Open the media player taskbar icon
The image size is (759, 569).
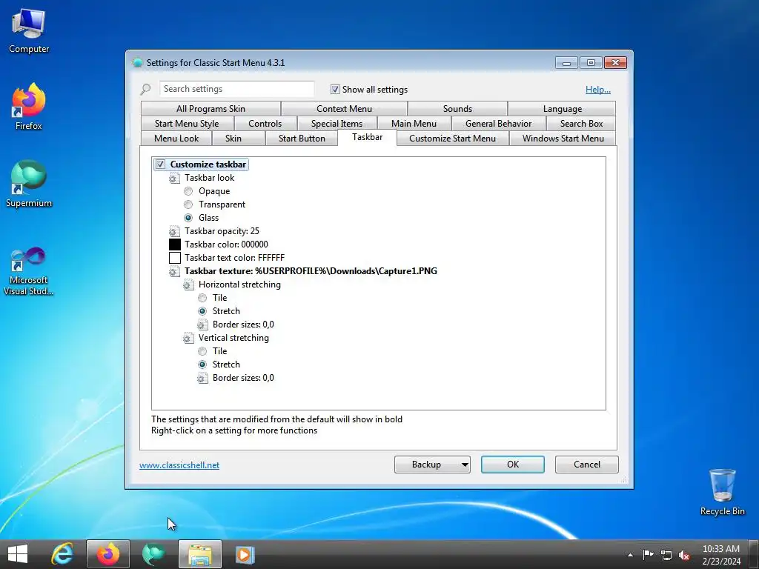pos(245,554)
